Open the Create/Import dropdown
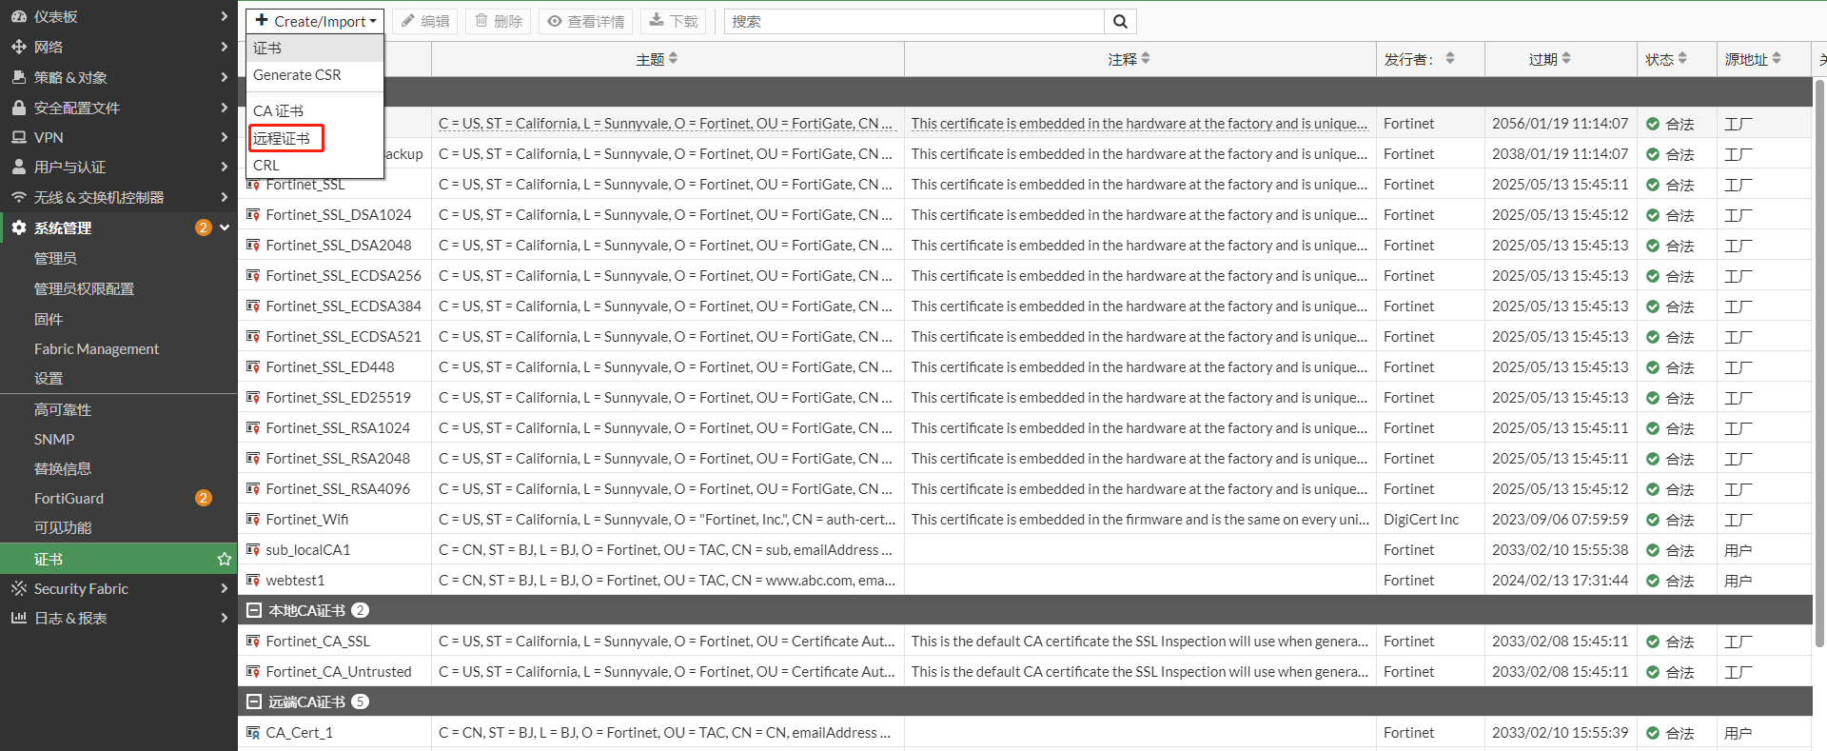 [x=315, y=21]
